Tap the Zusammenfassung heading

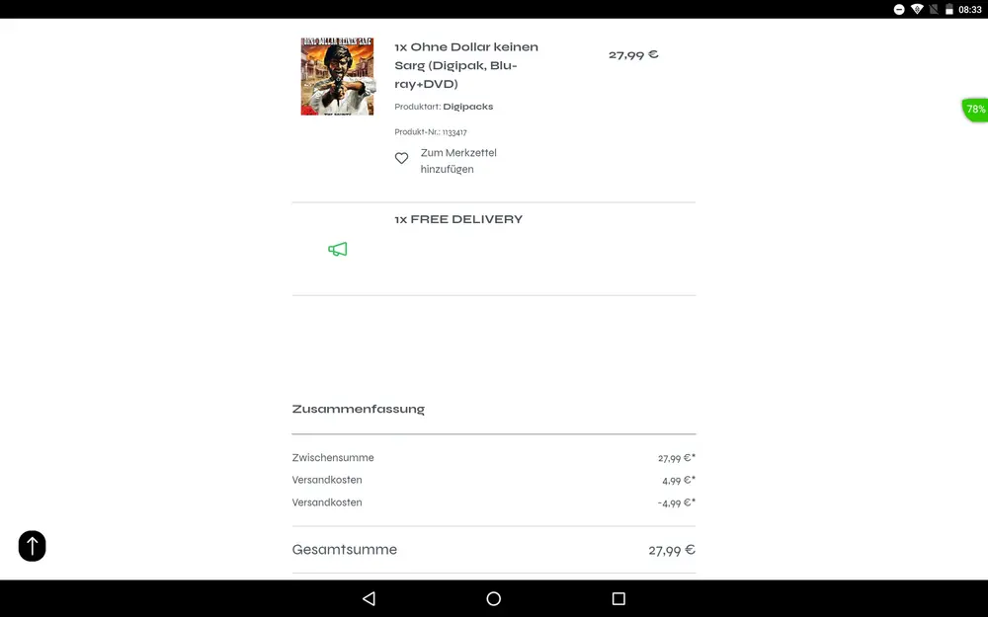pos(359,410)
